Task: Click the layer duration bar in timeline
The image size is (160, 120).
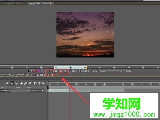Action: 86,91
